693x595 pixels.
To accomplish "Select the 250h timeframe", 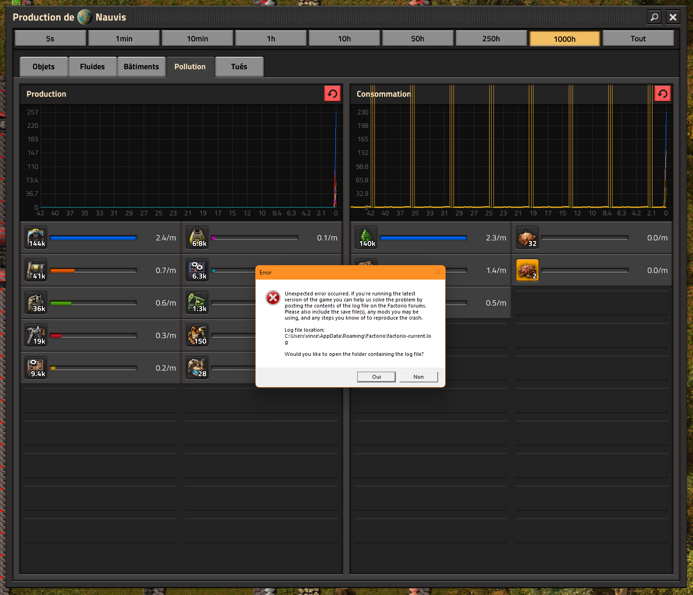I will (x=491, y=39).
